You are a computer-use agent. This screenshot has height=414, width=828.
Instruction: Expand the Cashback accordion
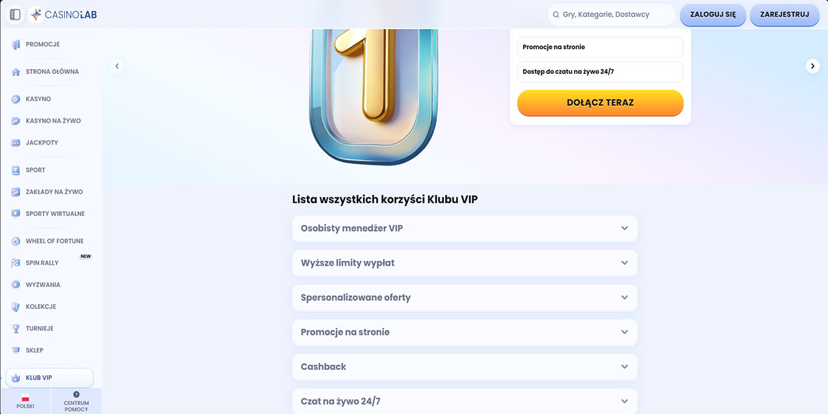click(x=464, y=366)
